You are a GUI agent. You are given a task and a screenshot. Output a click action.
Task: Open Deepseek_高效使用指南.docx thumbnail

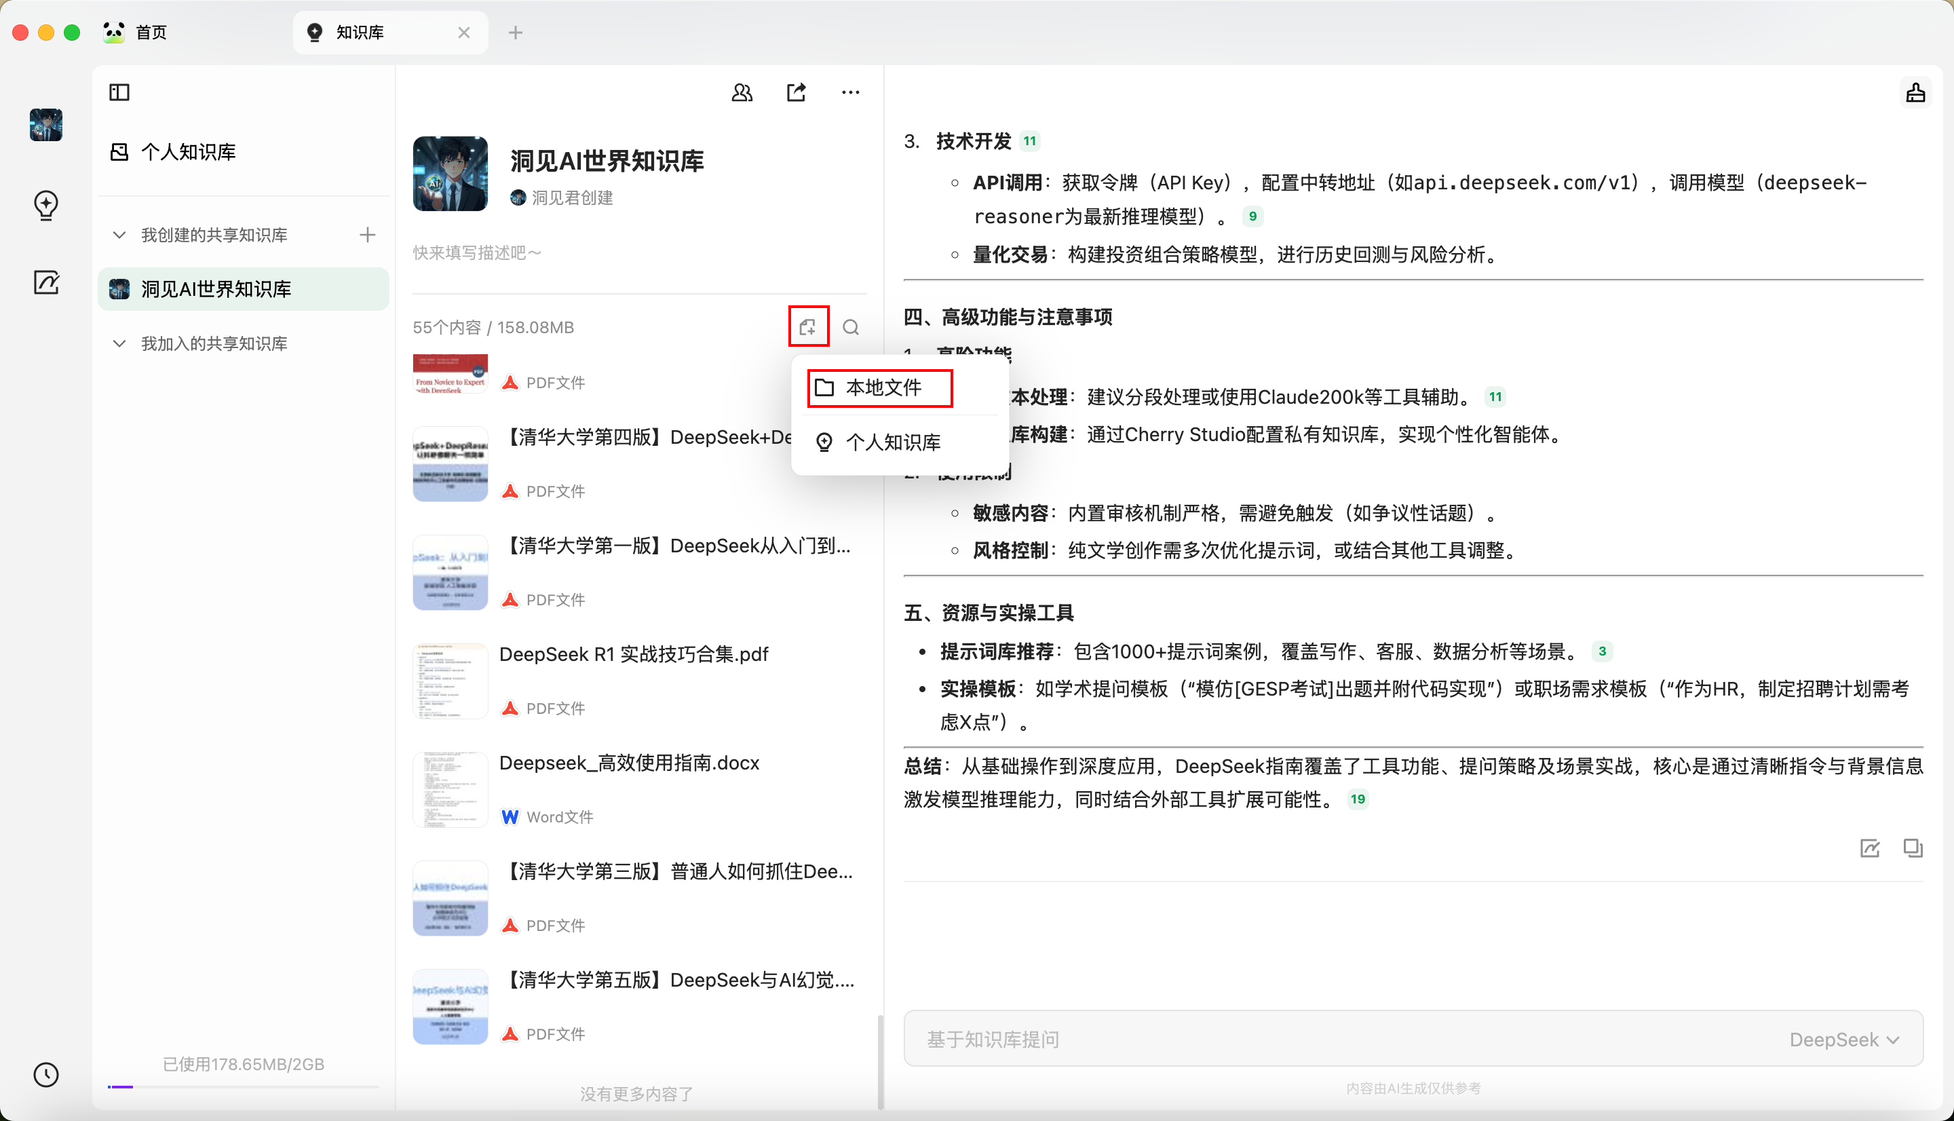(451, 789)
